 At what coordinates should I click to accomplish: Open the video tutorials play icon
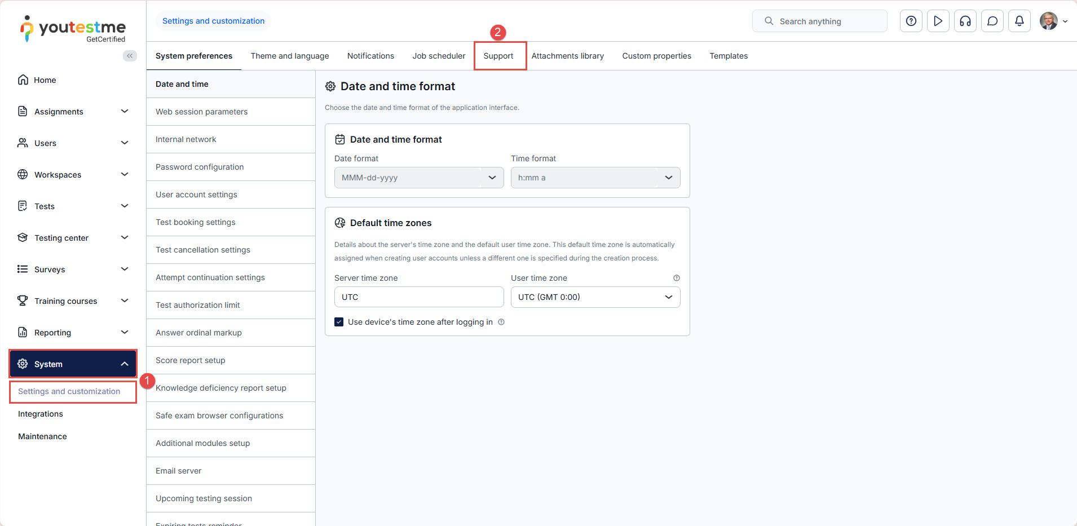(938, 21)
